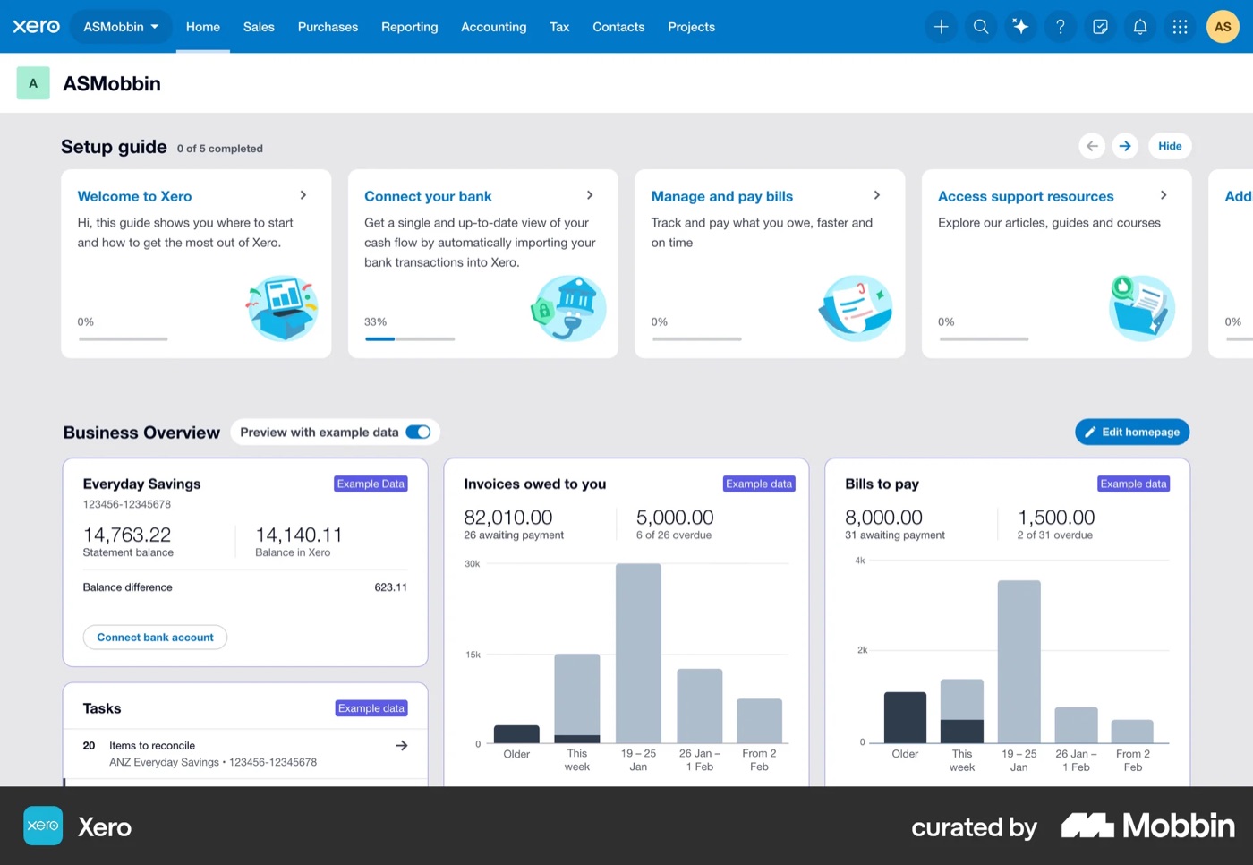Click Manage and pay bills progress bar
Image resolution: width=1253 pixels, height=865 pixels.
coord(696,339)
